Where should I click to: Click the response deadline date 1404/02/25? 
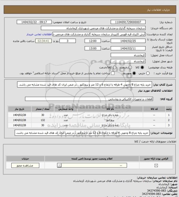pyautogui.click(x=128, y=41)
